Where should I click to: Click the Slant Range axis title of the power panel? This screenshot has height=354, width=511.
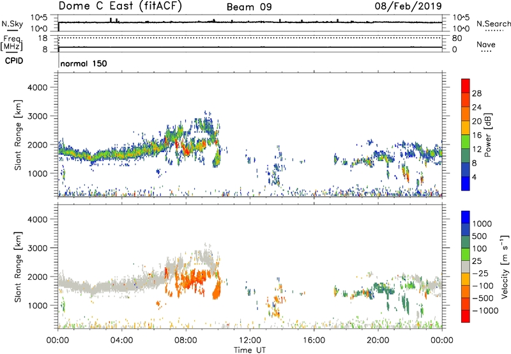pyautogui.click(x=18, y=135)
